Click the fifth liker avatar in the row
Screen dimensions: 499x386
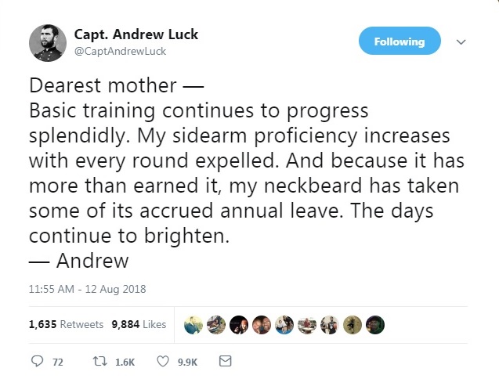(285, 324)
